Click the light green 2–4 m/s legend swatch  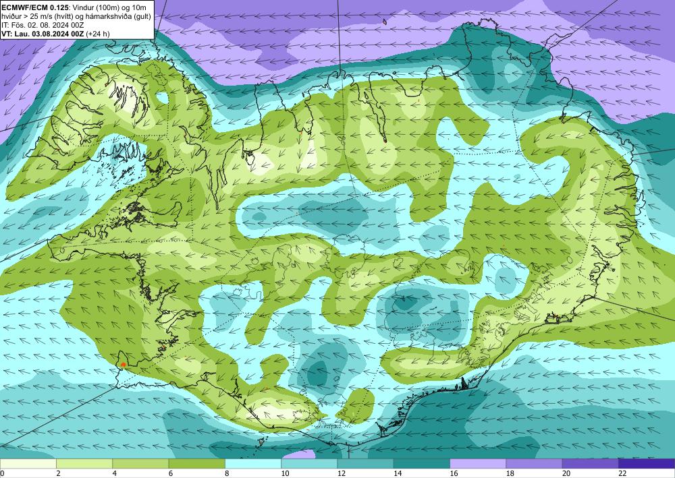[x=84, y=463]
